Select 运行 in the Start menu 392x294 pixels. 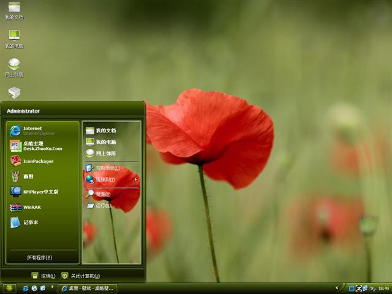click(104, 206)
